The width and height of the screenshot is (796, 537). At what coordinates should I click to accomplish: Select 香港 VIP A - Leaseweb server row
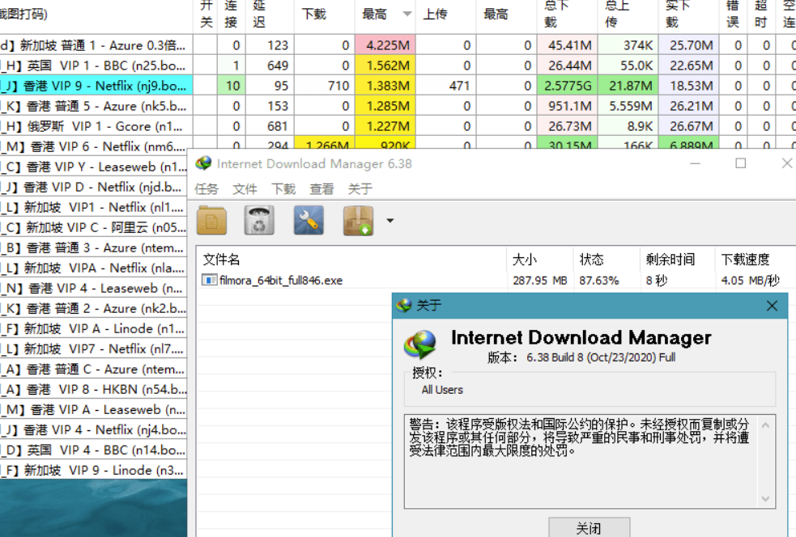(x=93, y=410)
